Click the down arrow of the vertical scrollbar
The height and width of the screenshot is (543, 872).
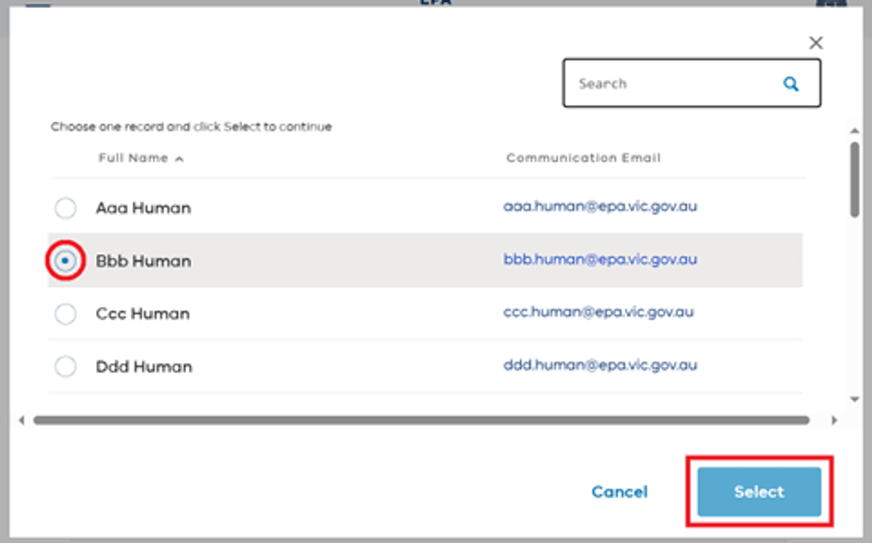[x=854, y=399]
